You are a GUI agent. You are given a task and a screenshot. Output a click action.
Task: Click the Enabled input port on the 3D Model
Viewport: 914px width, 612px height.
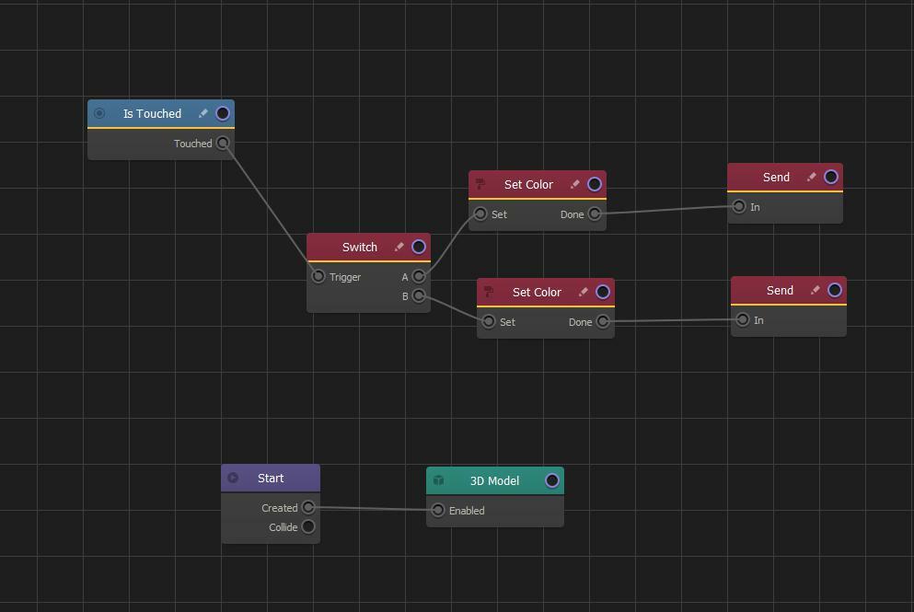coord(436,510)
